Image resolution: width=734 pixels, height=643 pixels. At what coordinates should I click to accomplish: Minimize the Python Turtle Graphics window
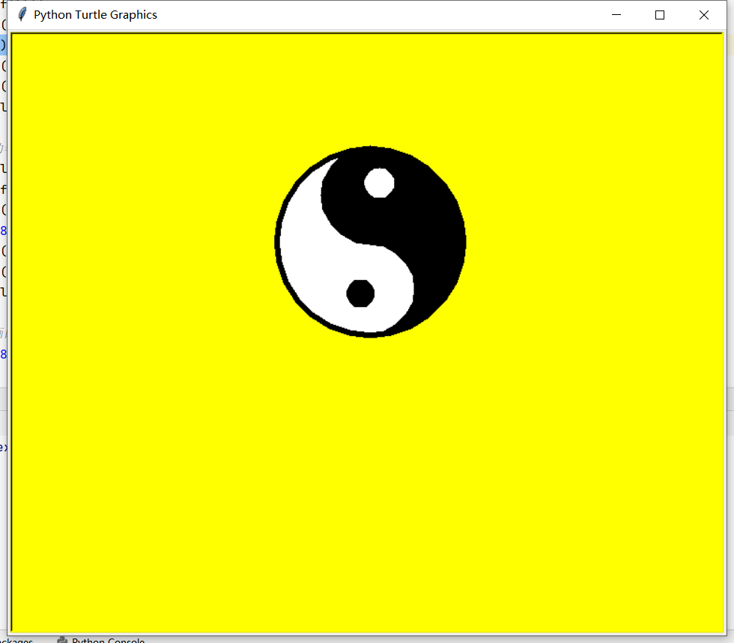(616, 14)
